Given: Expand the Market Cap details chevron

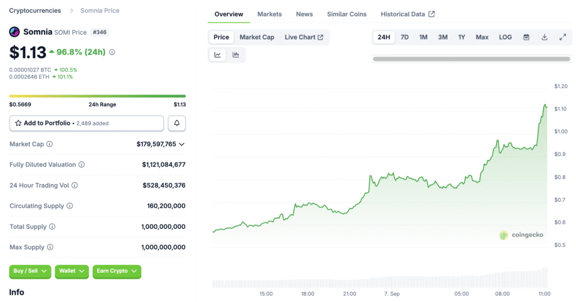Looking at the screenshot, I should [x=182, y=145].
